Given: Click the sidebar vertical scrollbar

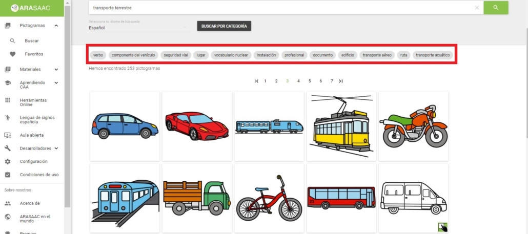Looking at the screenshot, I should pos(67,106).
